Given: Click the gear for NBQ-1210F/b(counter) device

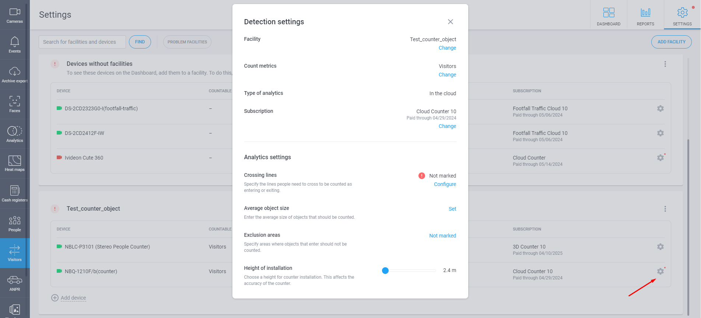Looking at the screenshot, I should point(660,271).
